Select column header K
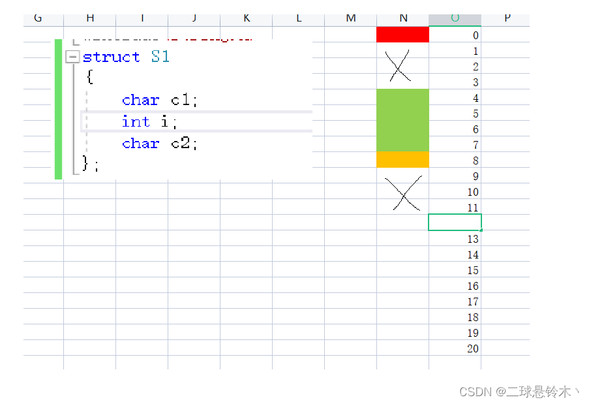 tap(247, 18)
